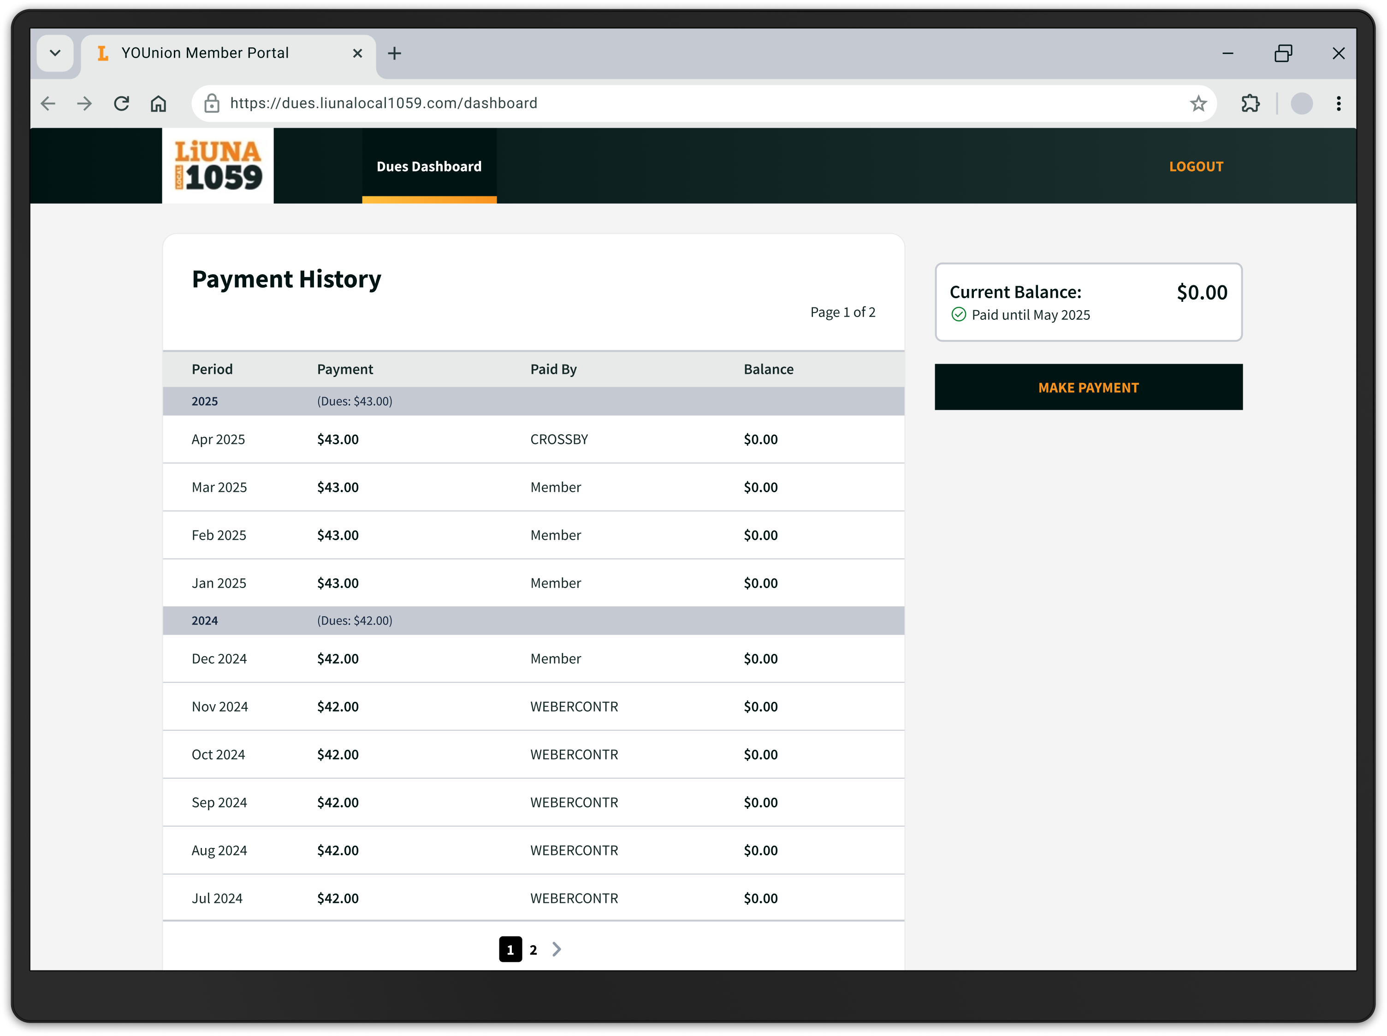This screenshot has height=1036, width=1387.
Task: Click the LOGOUT link
Action: tap(1196, 167)
